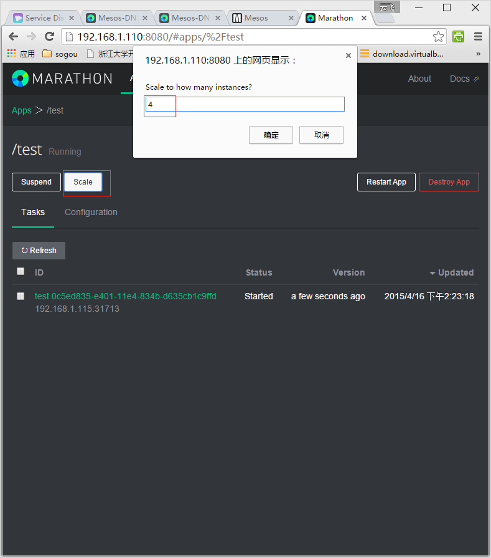Click the 2015/4/16 updated timestamp

tap(429, 296)
